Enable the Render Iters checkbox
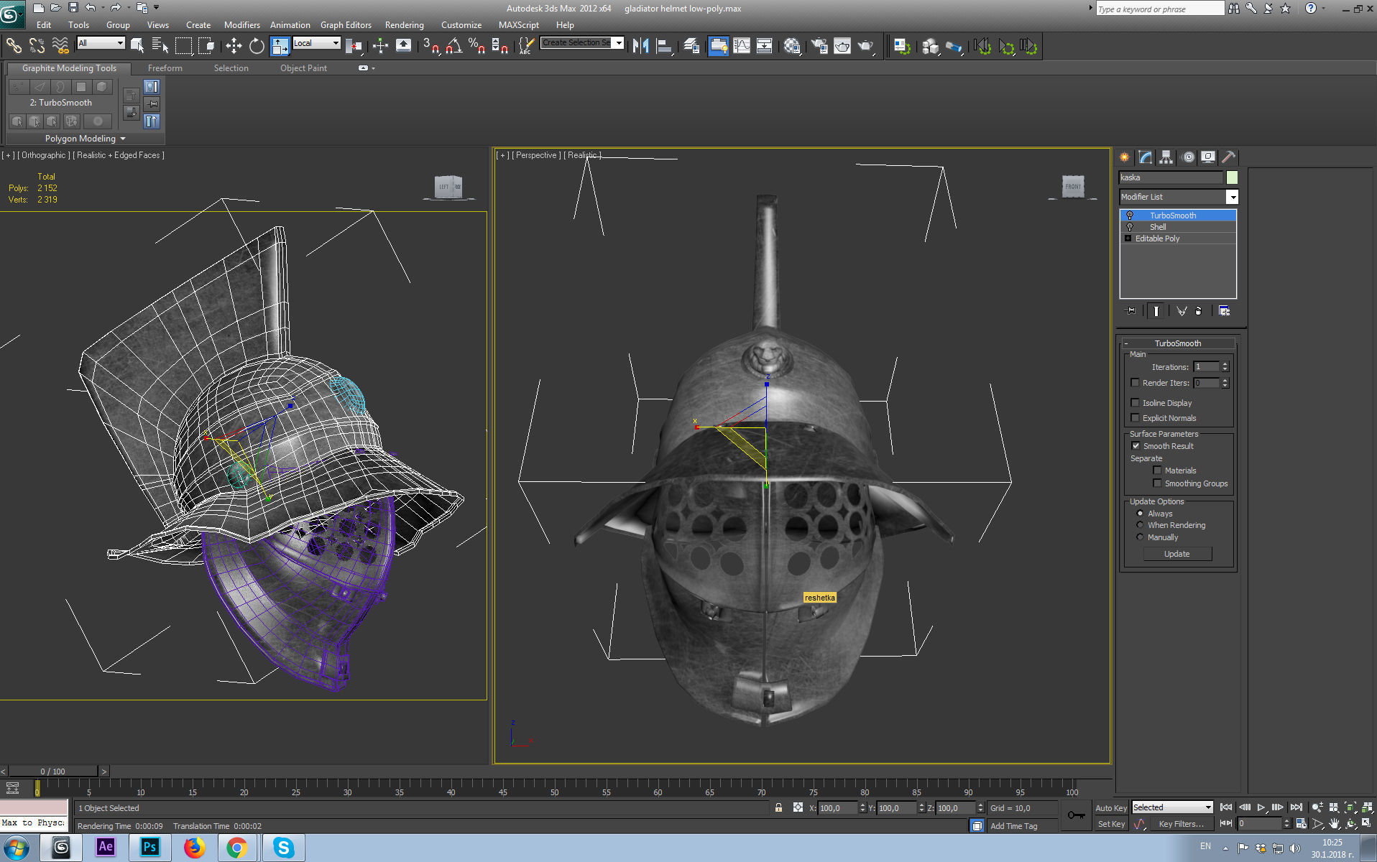The width and height of the screenshot is (1377, 862). tap(1136, 383)
